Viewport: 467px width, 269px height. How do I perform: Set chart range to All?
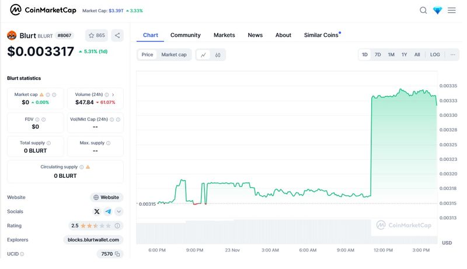coord(417,54)
